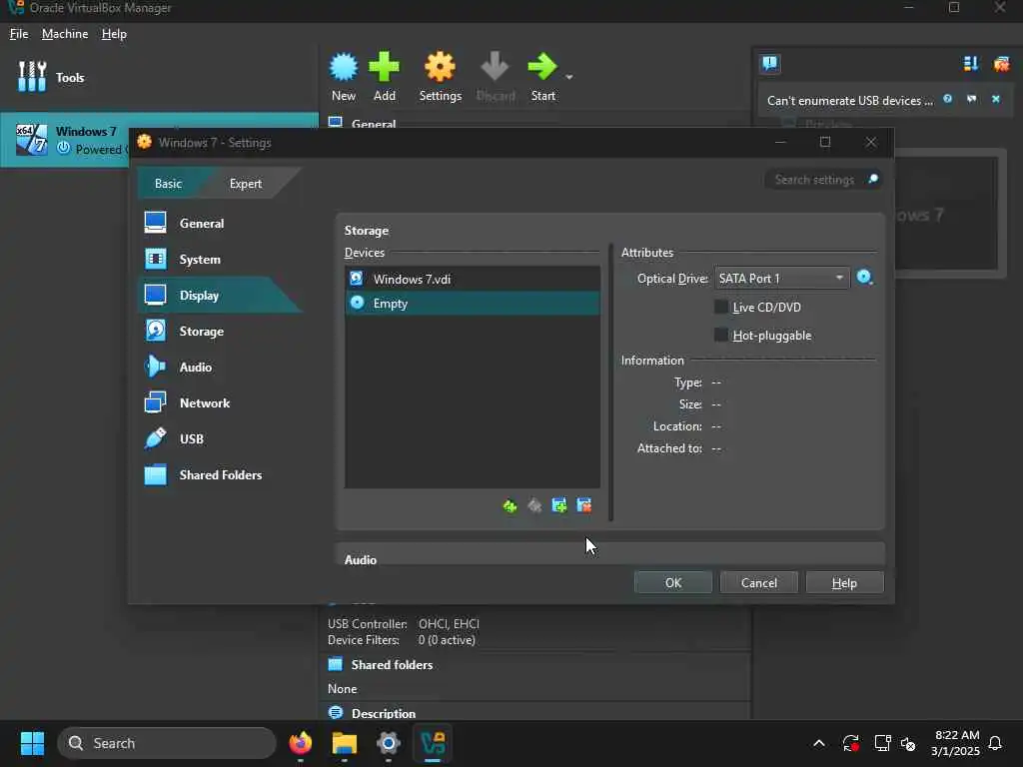Screen dimensions: 1023x767
Task: Click the notification sort order icon
Action: [970, 63]
